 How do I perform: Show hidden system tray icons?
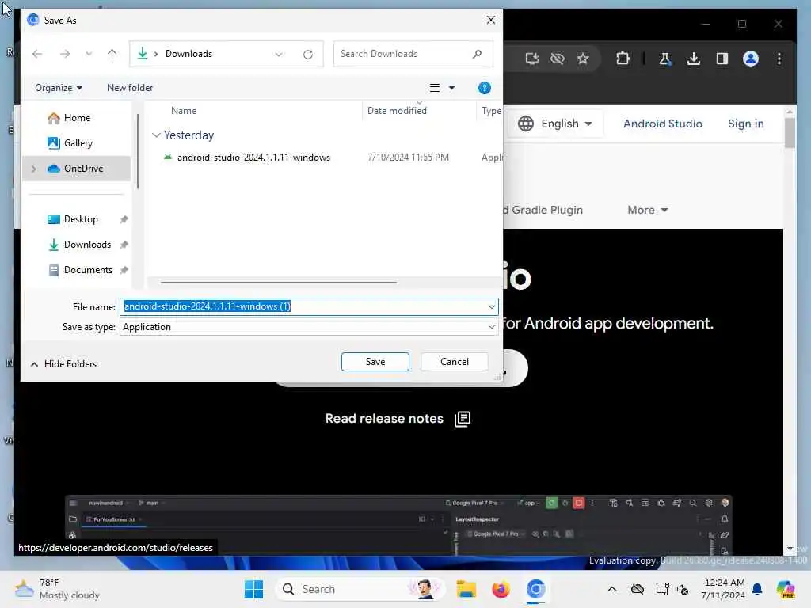tap(612, 589)
